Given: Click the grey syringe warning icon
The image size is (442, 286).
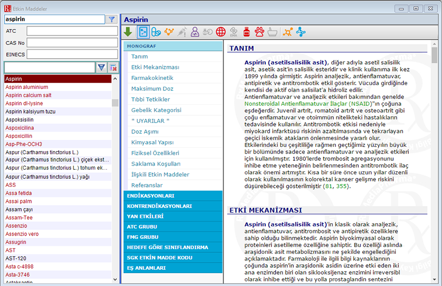Looking at the screenshot, I should [182, 32].
